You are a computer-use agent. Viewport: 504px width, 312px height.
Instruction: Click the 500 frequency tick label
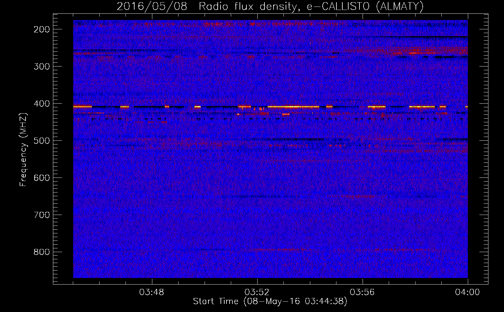coord(41,141)
